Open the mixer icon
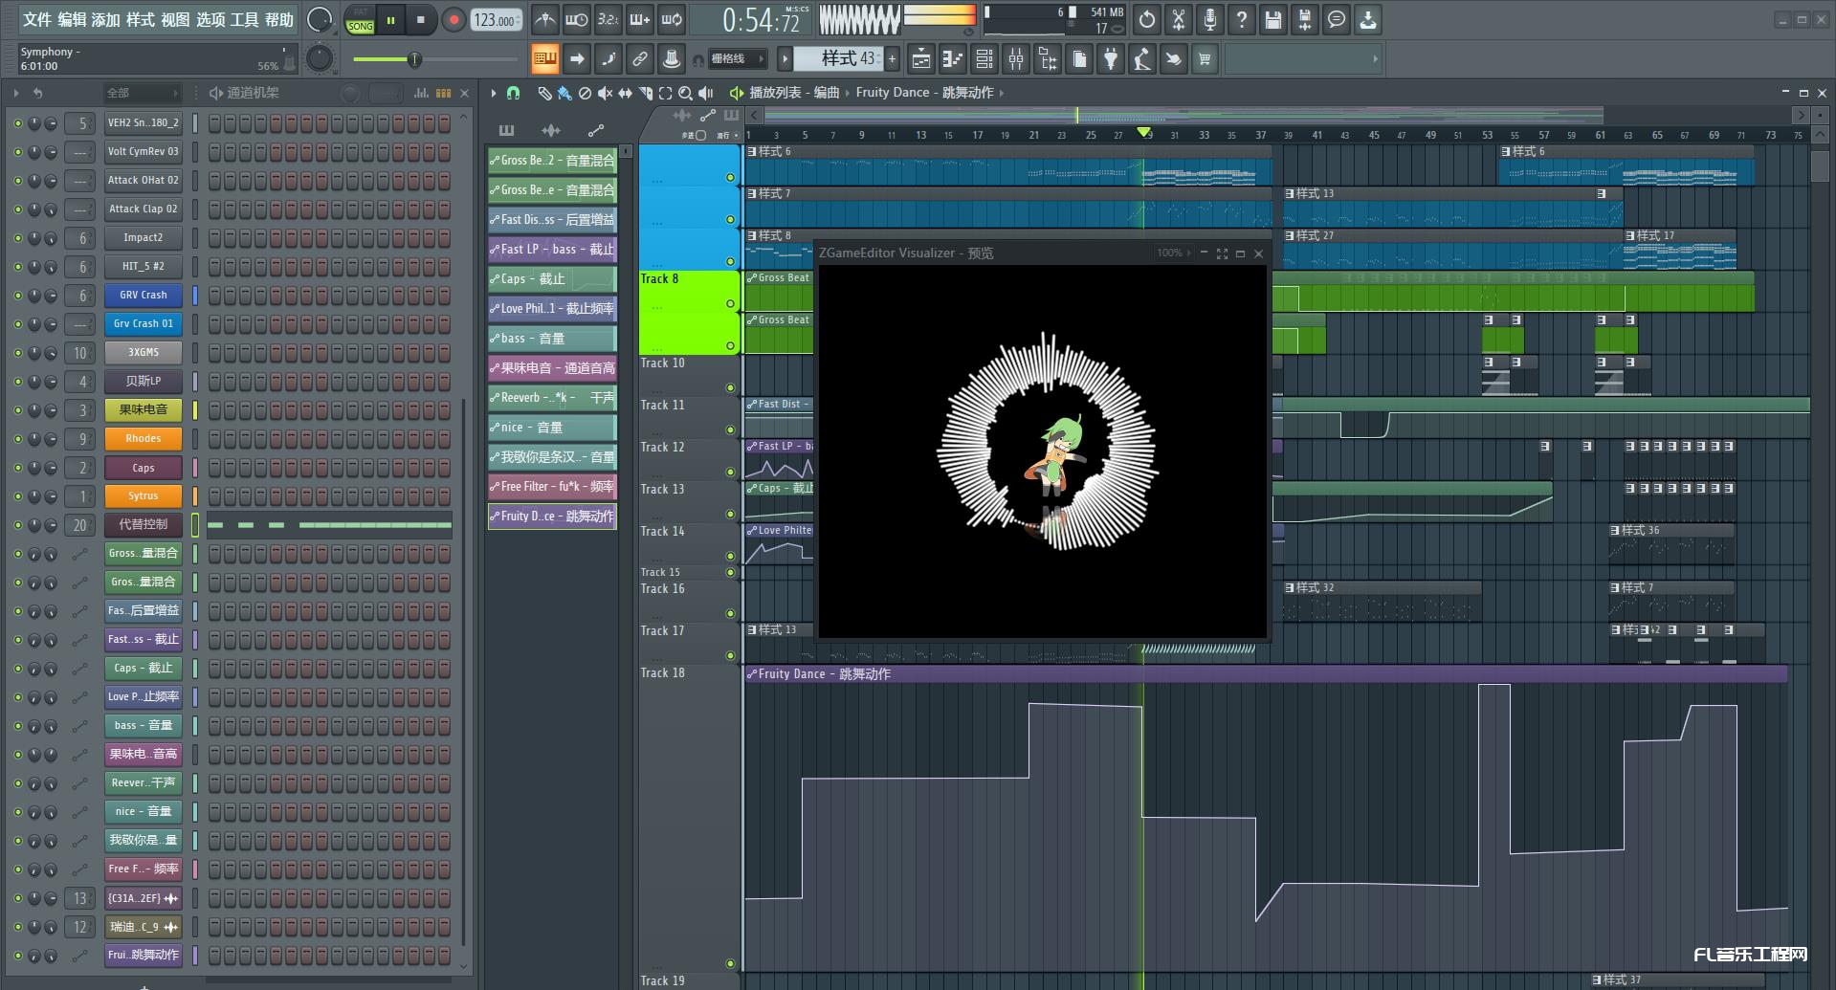Screen dimensions: 1836x990 point(1015,59)
